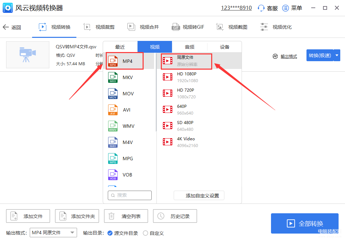
Task: Click the file name QSV转MP4文件.qsv
Action: click(x=76, y=47)
